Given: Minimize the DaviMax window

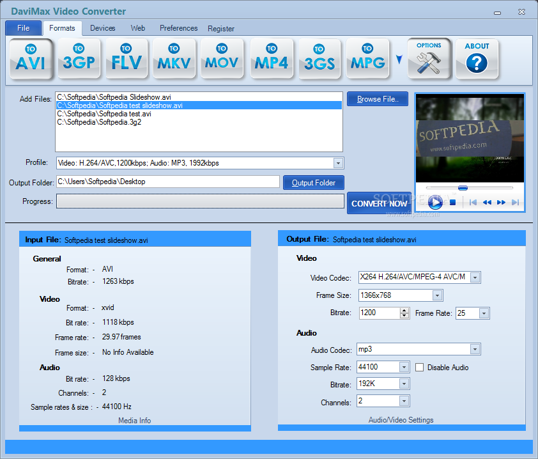Looking at the screenshot, I should [x=498, y=13].
